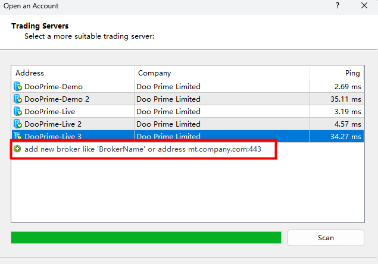Viewport: 378px width, 264px height.
Task: Sort servers by the Ping column header
Action: [x=337, y=73]
